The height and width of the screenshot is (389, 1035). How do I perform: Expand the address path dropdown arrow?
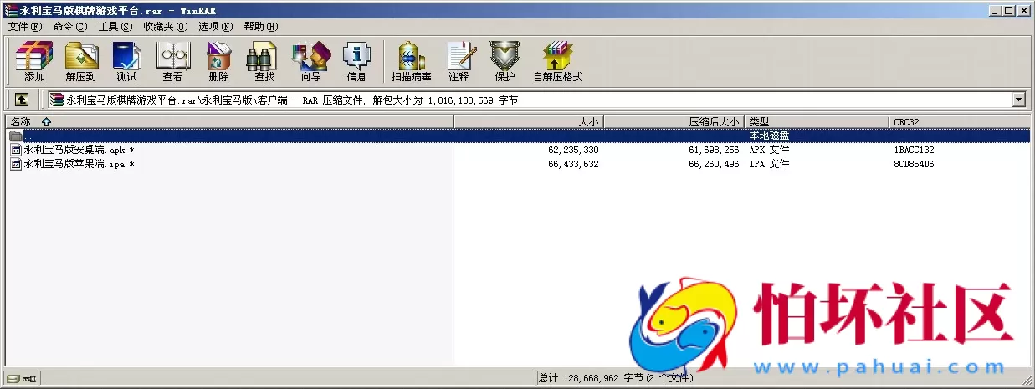click(1018, 100)
